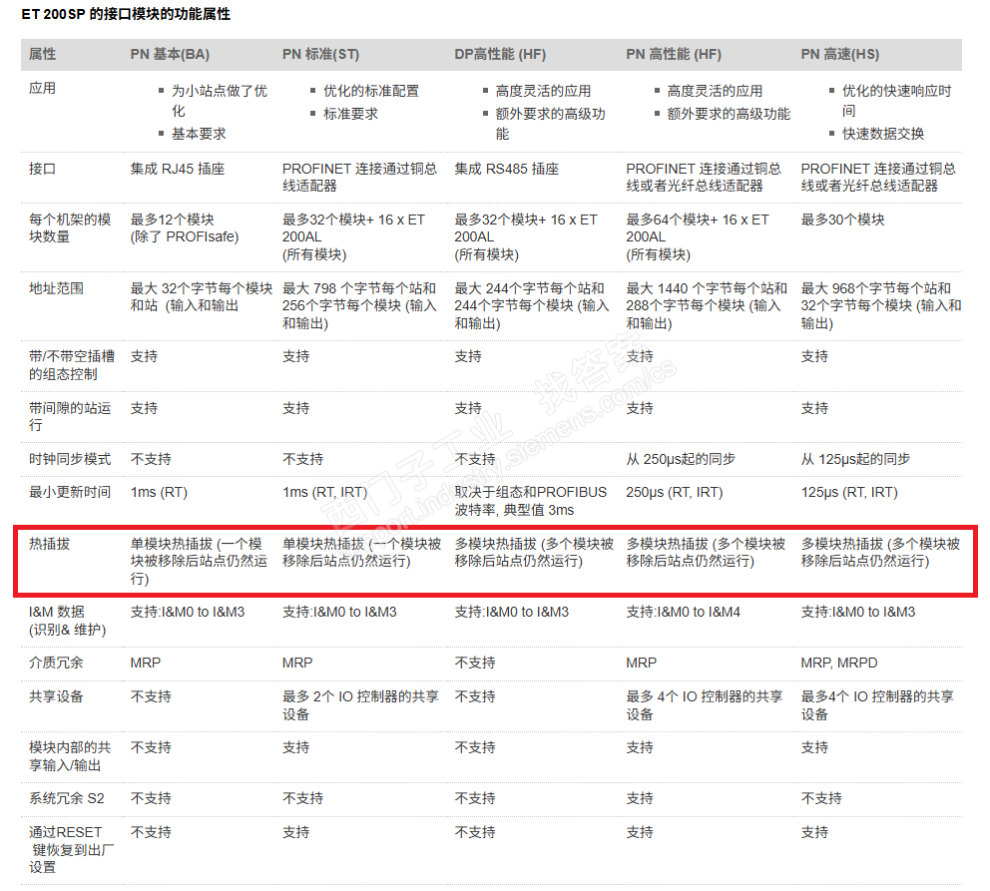The height and width of the screenshot is (891, 990).
Task: Click the cell '250μs (RT, IRT)'
Action: [x=675, y=492]
